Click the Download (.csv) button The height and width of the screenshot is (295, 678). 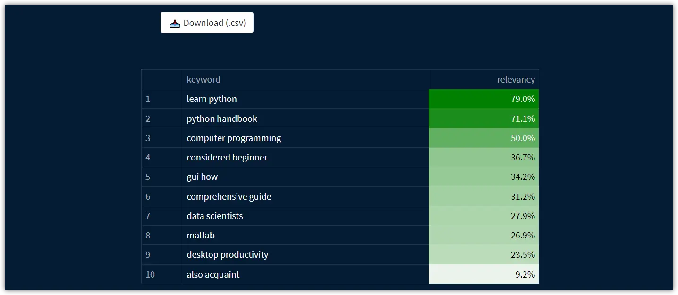coord(207,22)
